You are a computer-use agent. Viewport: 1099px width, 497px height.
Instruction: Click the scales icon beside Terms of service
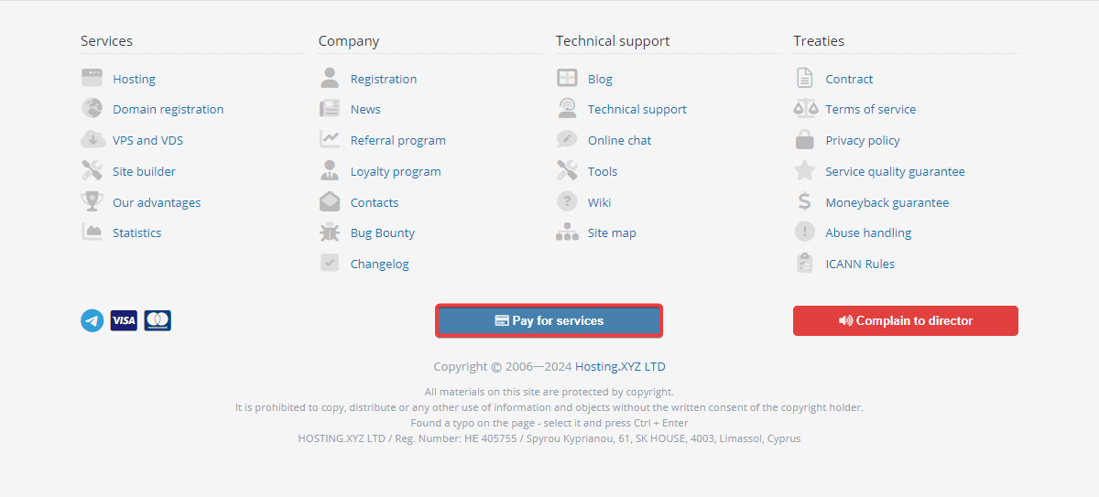pyautogui.click(x=804, y=109)
